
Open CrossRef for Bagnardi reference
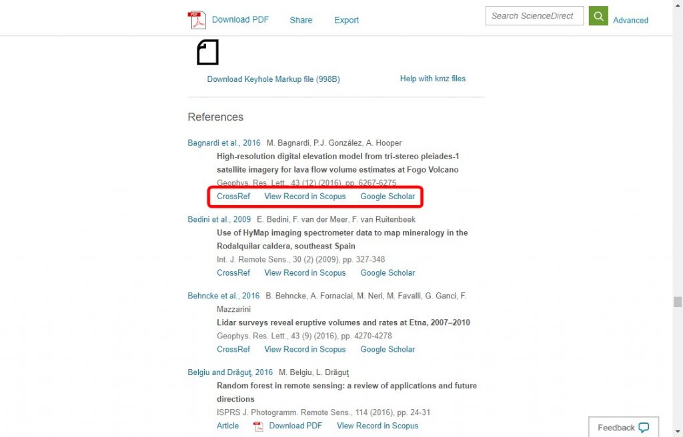click(x=233, y=197)
